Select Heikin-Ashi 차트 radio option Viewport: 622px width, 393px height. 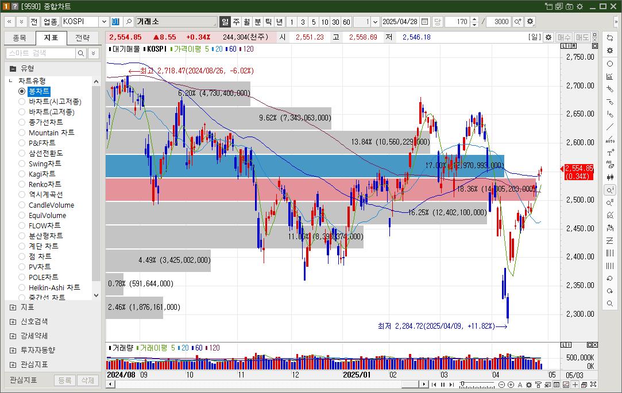coord(22,287)
